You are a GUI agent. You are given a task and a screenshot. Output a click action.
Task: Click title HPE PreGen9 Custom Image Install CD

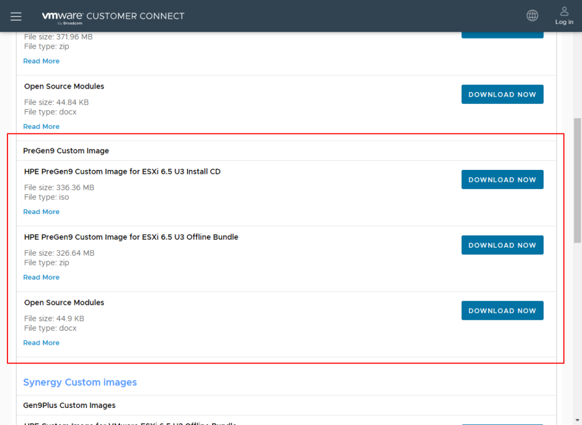click(x=123, y=172)
